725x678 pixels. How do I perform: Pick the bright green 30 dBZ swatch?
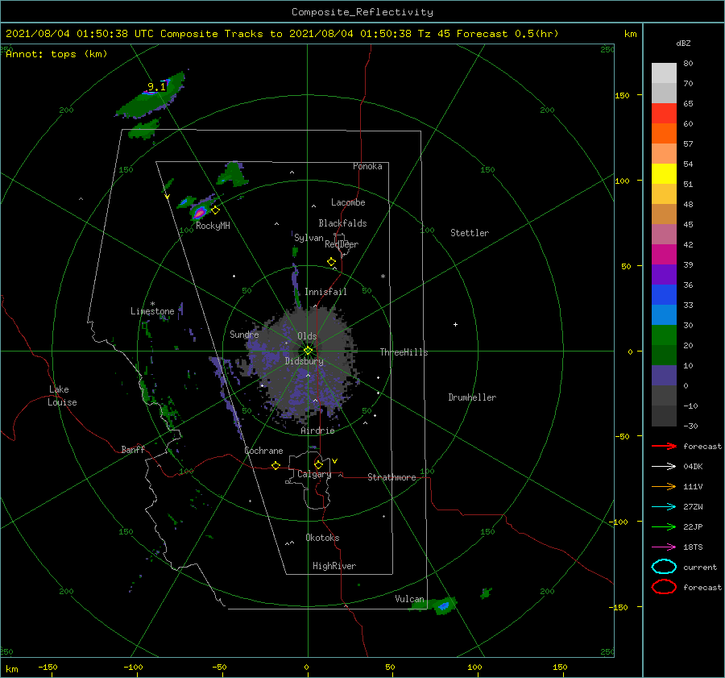pos(664,335)
